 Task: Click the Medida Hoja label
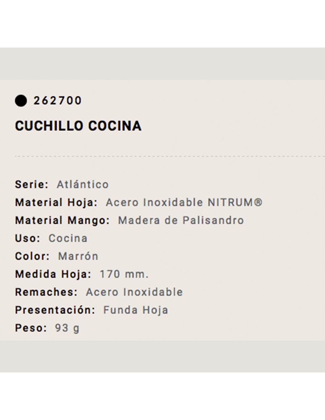(53, 274)
